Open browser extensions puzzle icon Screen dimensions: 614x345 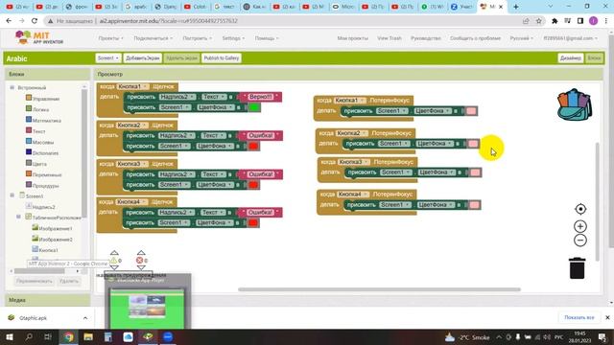coord(555,21)
